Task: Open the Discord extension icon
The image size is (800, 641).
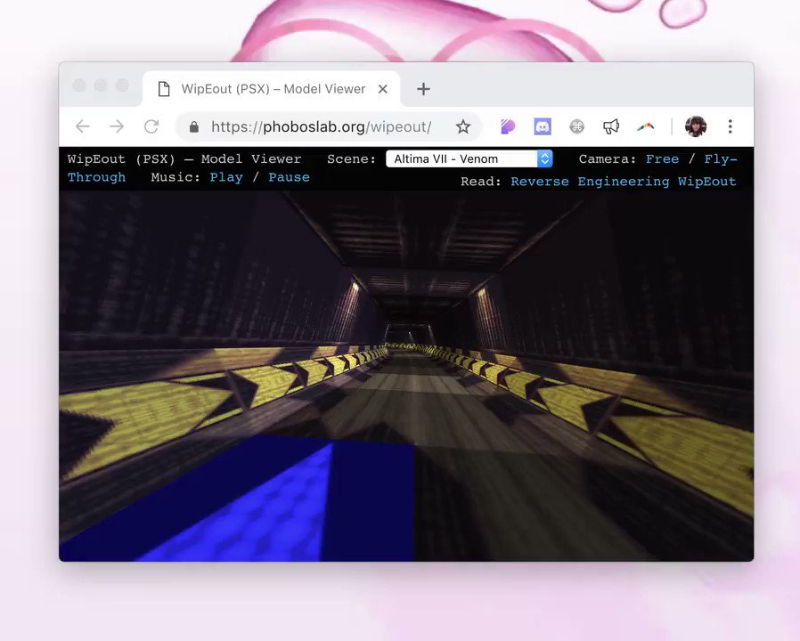Action: click(543, 126)
